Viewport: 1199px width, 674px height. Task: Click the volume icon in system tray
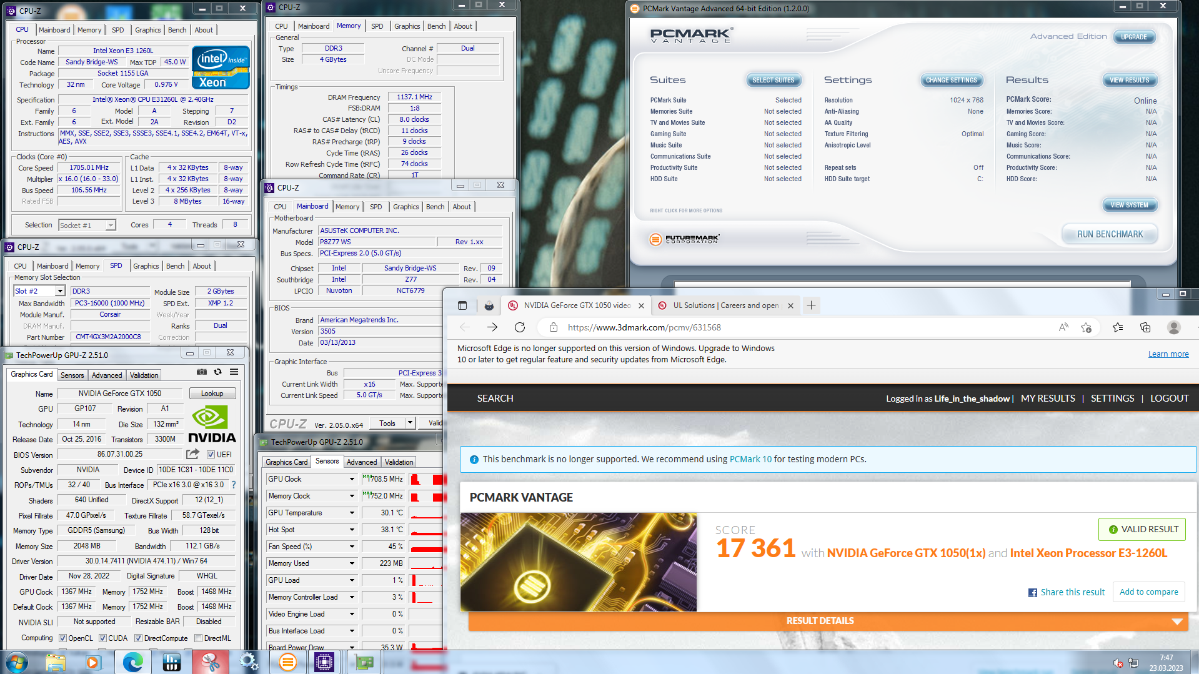[x=1118, y=663]
